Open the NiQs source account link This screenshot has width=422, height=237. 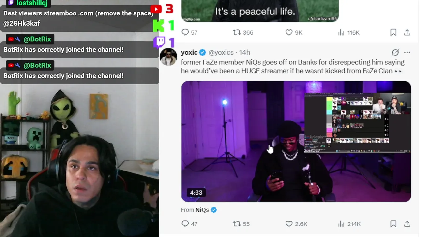click(202, 210)
